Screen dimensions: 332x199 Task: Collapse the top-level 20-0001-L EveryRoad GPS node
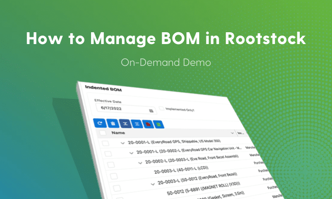[122, 143]
